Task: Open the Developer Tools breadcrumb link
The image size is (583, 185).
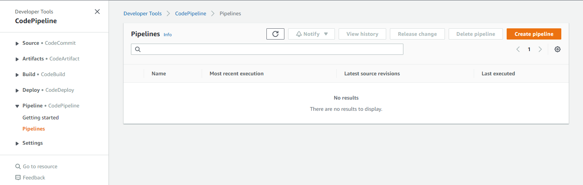Action: click(x=143, y=13)
